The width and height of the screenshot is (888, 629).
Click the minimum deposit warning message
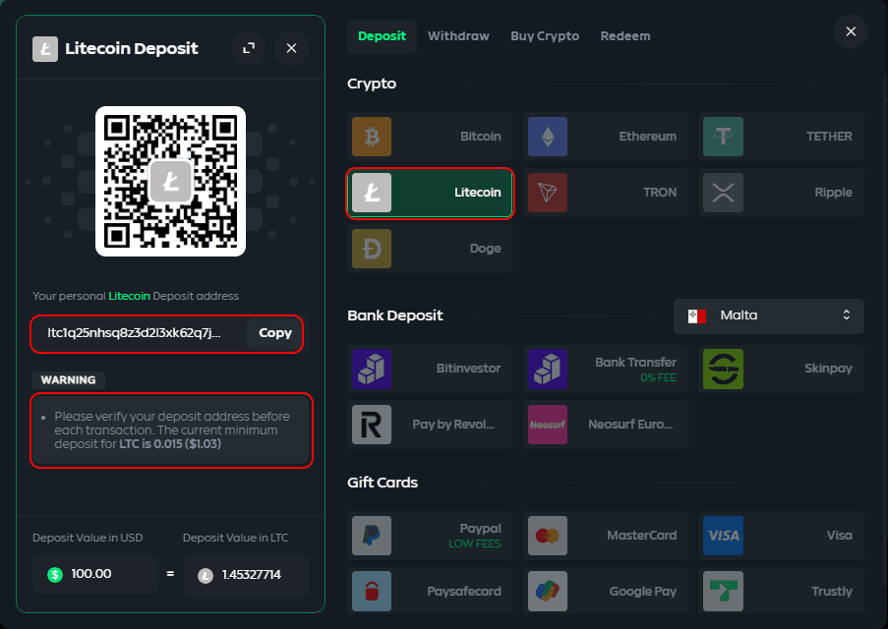point(171,430)
